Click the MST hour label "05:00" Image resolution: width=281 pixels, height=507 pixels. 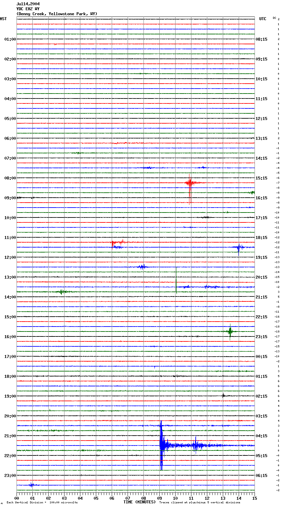[10, 119]
